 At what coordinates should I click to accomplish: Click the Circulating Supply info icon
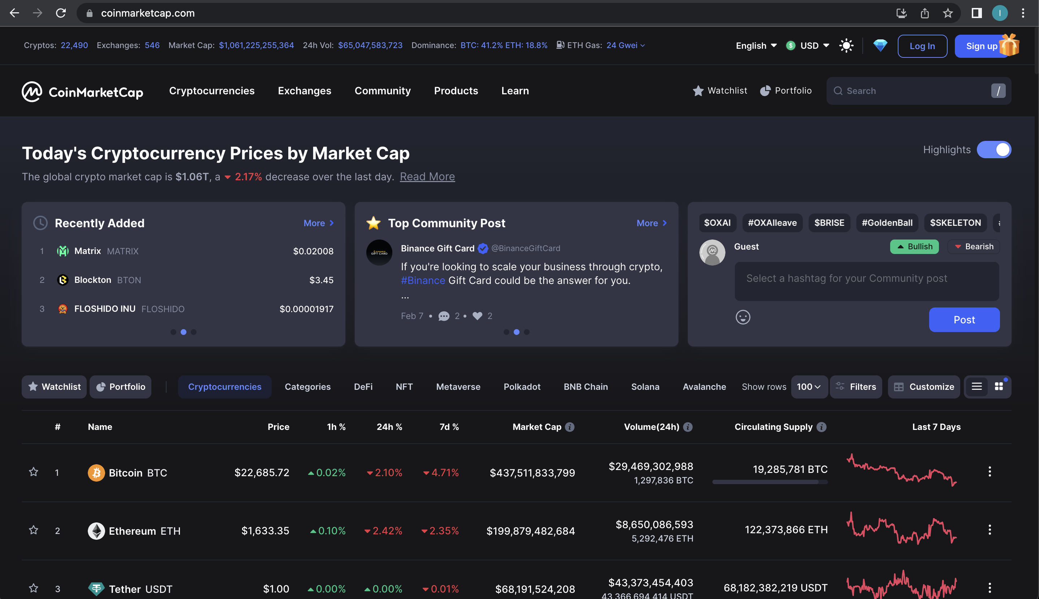(821, 427)
